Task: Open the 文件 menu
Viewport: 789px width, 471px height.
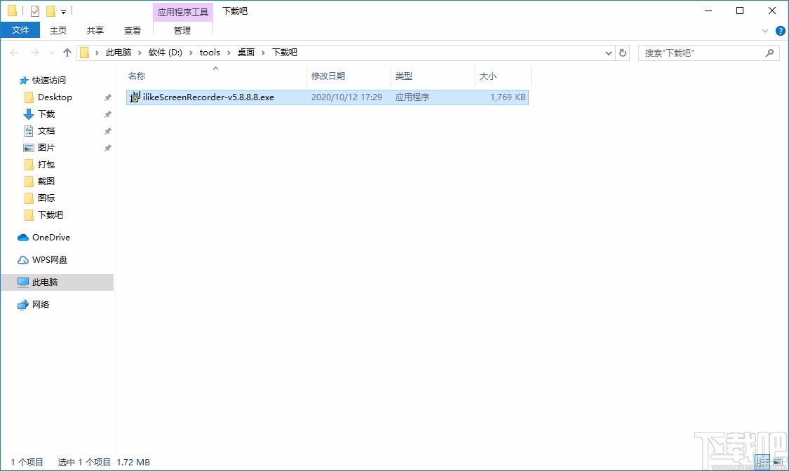Action: pyautogui.click(x=20, y=30)
